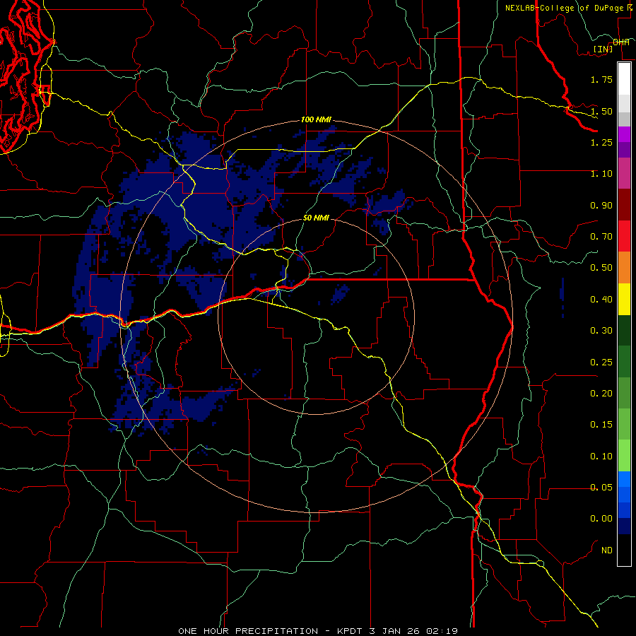
Task: Click the "1.10" legend value
Action: click(601, 174)
